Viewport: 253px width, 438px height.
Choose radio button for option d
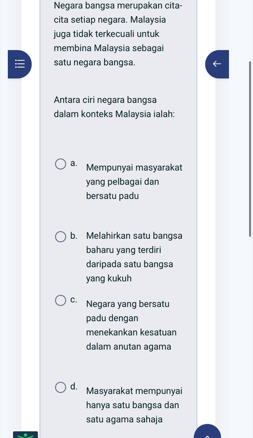61,387
